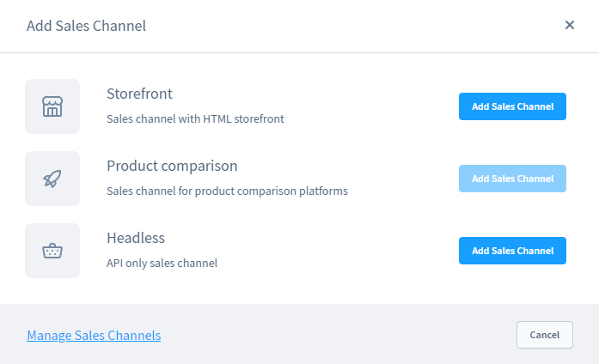Click 'Sales channel with HTML storefront' description

click(x=195, y=118)
